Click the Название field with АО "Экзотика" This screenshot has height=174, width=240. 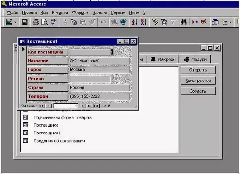pos(100,61)
